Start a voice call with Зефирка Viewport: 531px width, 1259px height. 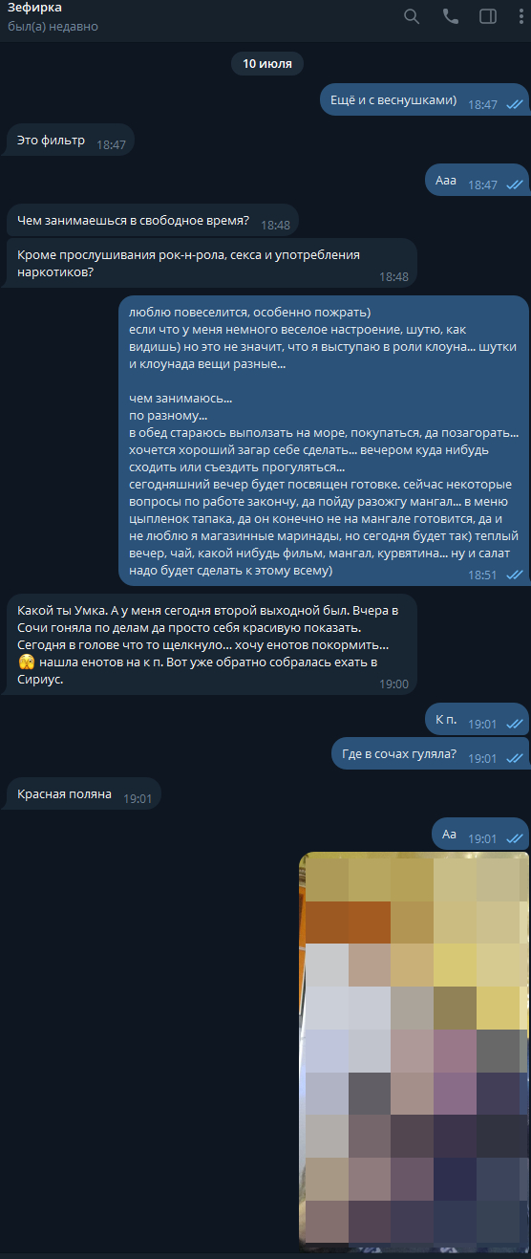click(450, 16)
